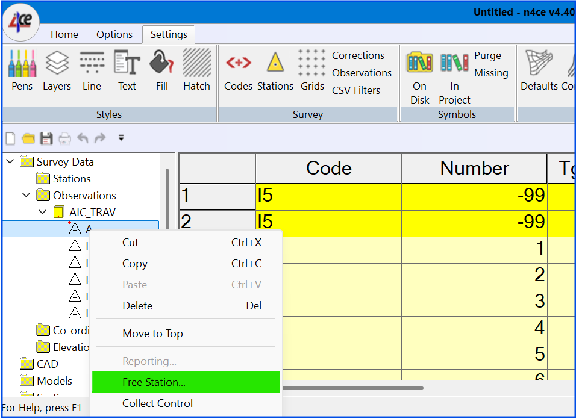Screen dimensions: 576x419
Task: Select the CAD folder in tree
Action: click(x=39, y=364)
